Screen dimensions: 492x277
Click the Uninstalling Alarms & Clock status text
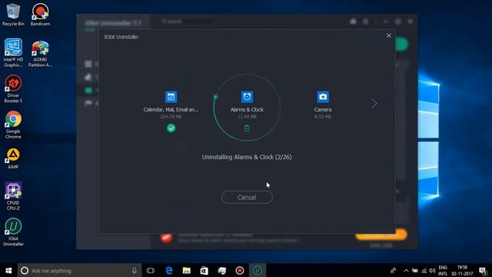pyautogui.click(x=247, y=157)
